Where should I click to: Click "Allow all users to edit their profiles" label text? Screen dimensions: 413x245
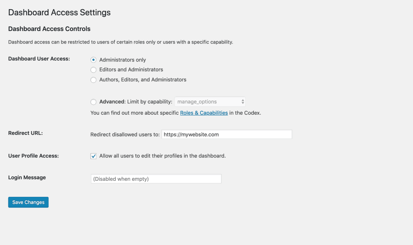(x=163, y=156)
